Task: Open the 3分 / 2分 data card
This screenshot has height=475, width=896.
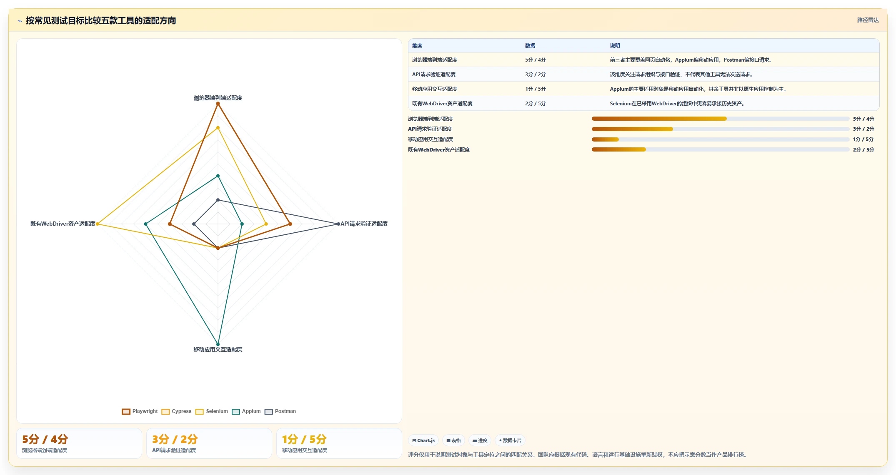Action: (x=209, y=443)
